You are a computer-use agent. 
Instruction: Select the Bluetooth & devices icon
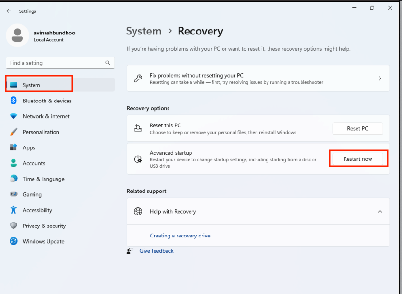click(13, 101)
